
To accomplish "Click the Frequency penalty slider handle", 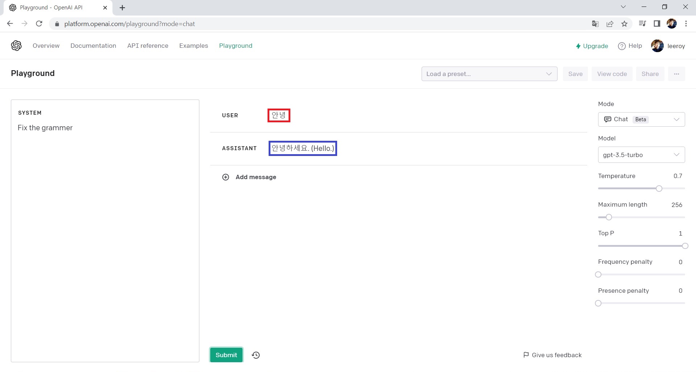I will (598, 275).
